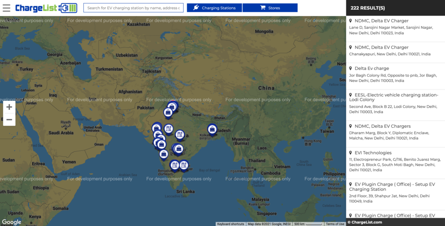Select the store marker just south of Delhi

click(x=168, y=113)
